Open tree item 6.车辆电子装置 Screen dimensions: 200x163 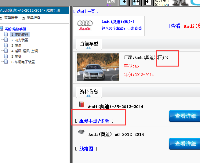(x=23, y=62)
